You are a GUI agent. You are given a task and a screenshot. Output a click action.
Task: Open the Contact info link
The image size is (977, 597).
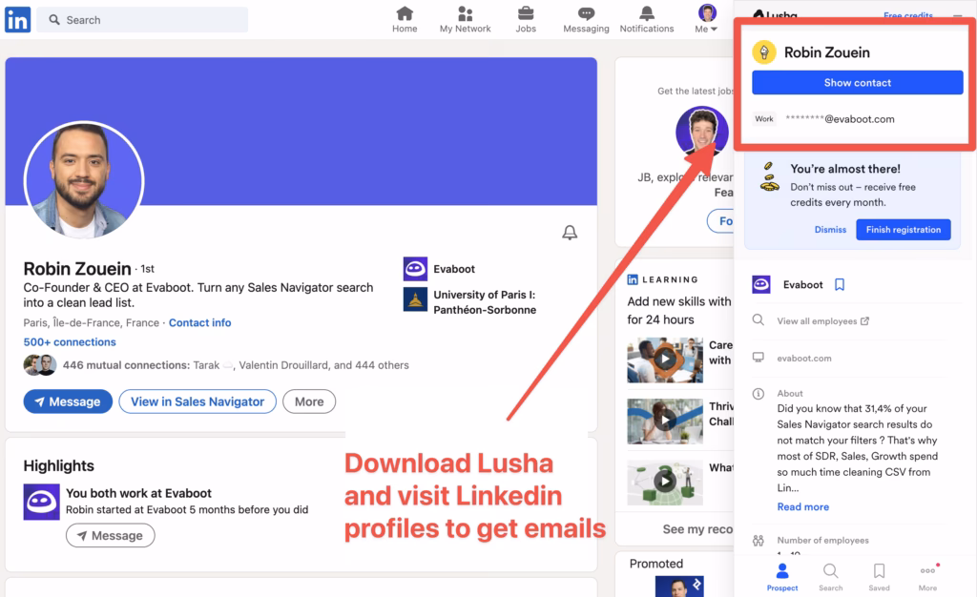pyautogui.click(x=200, y=322)
